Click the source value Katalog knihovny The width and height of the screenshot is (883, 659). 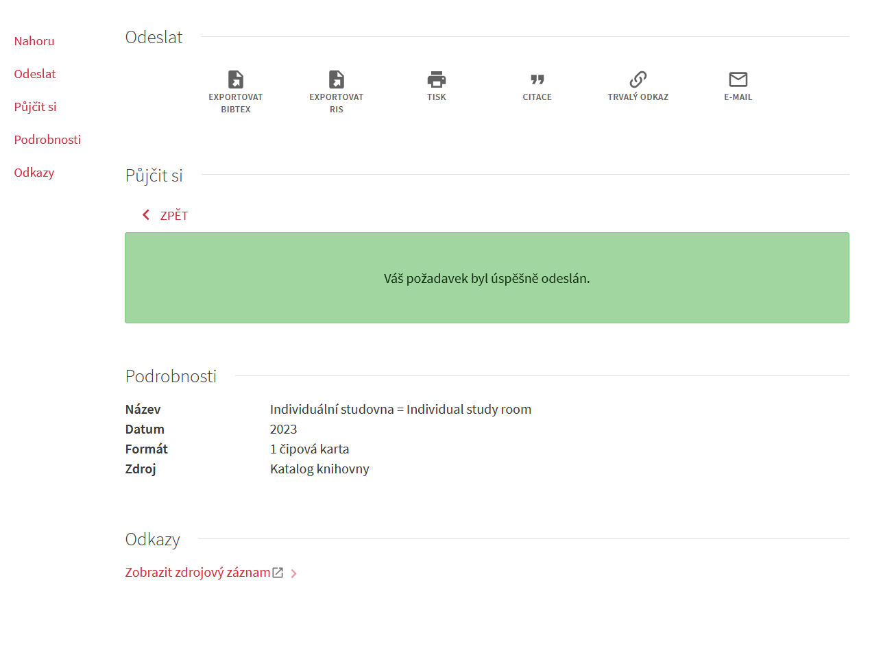[x=319, y=469]
